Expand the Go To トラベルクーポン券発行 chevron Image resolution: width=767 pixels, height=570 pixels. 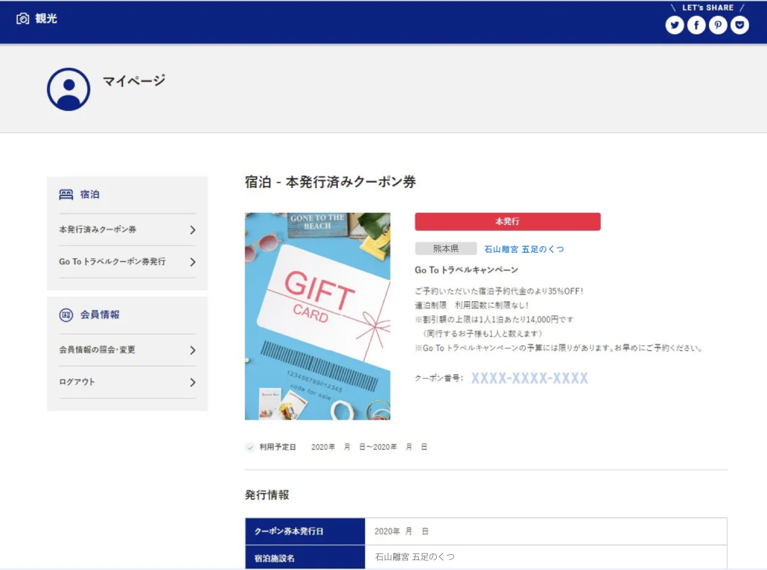[193, 262]
